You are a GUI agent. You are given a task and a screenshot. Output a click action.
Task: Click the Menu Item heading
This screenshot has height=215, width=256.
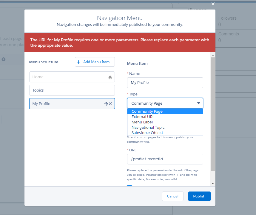point(137,63)
